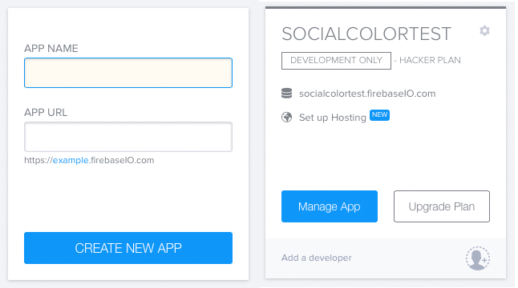Focus the APP URL text field
This screenshot has width=518, height=288.
pyautogui.click(x=128, y=137)
